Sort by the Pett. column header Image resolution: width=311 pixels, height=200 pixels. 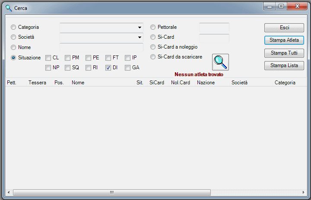16,83
